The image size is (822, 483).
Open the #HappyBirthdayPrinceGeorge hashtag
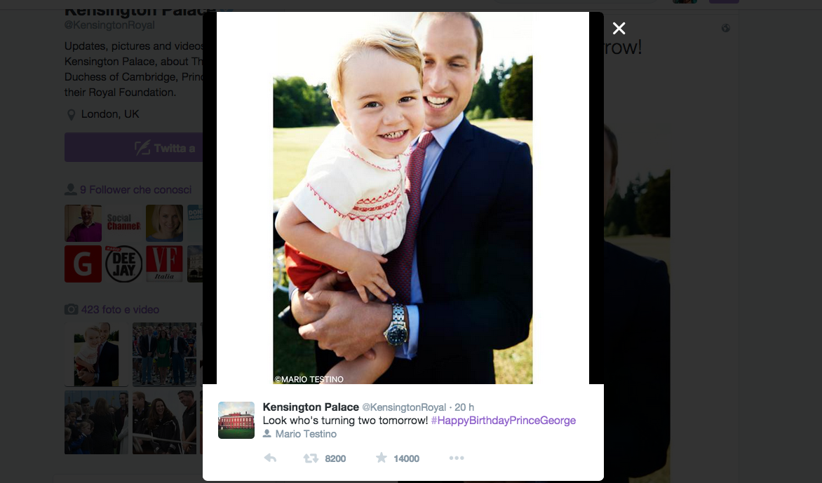503,421
